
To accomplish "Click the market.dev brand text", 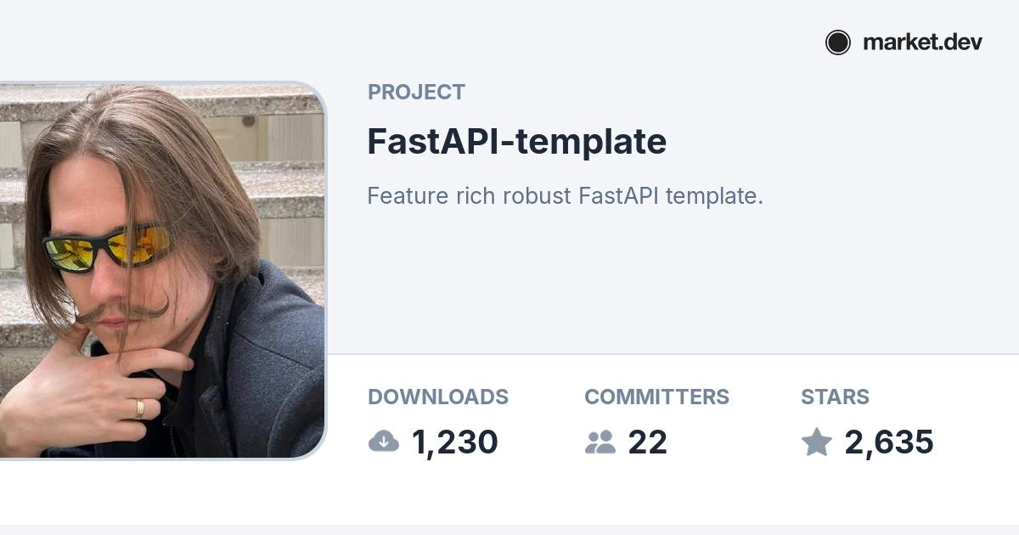I will (922, 42).
